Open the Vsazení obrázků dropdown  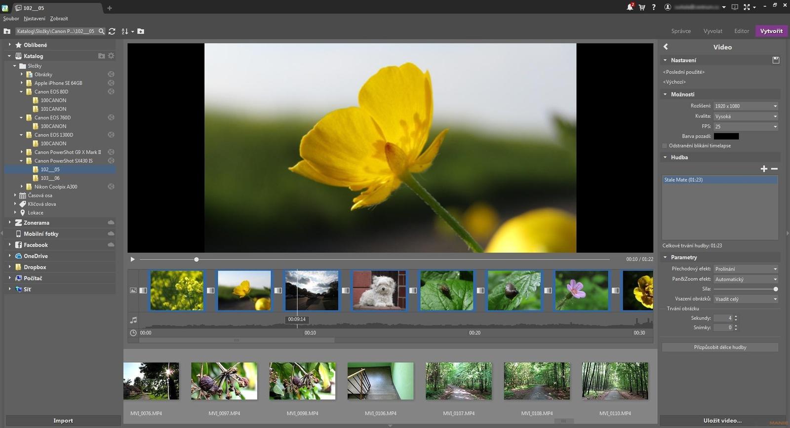746,299
